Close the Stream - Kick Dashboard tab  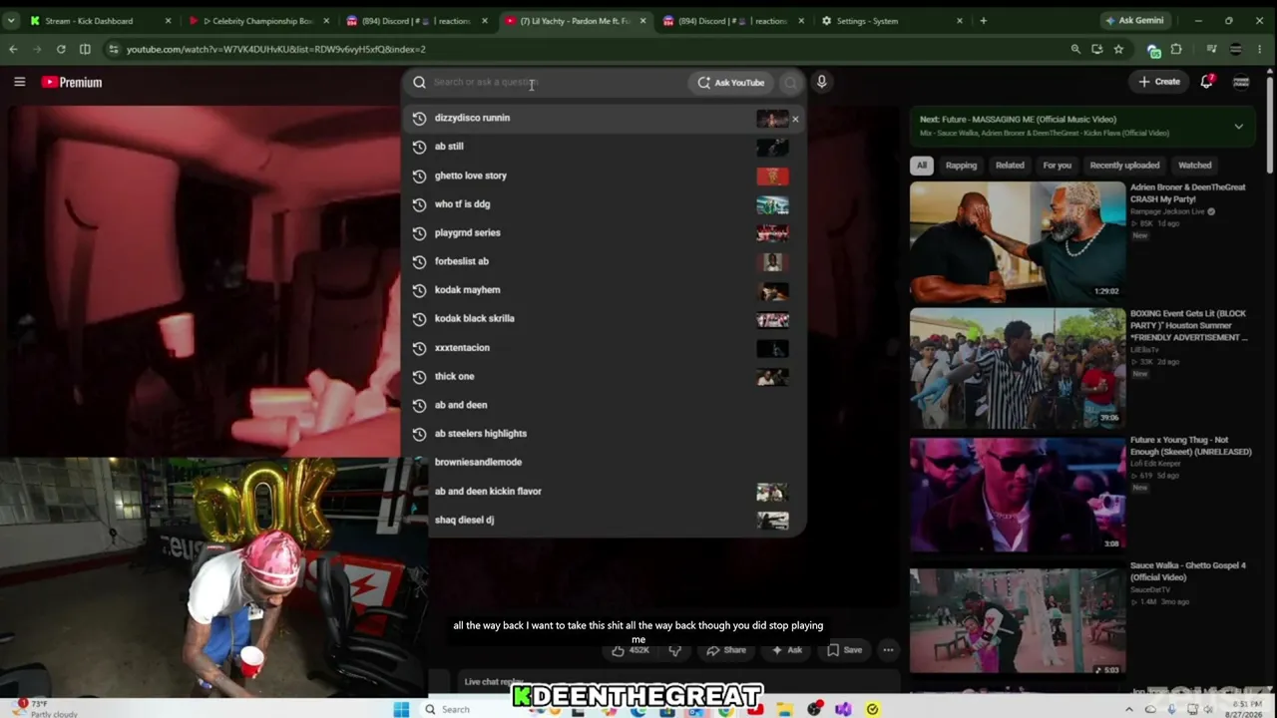click(168, 21)
